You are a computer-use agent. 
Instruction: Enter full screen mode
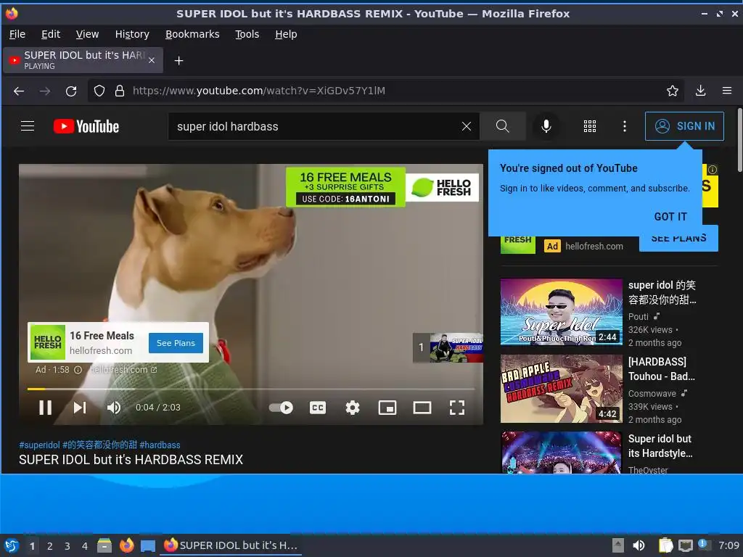(457, 408)
